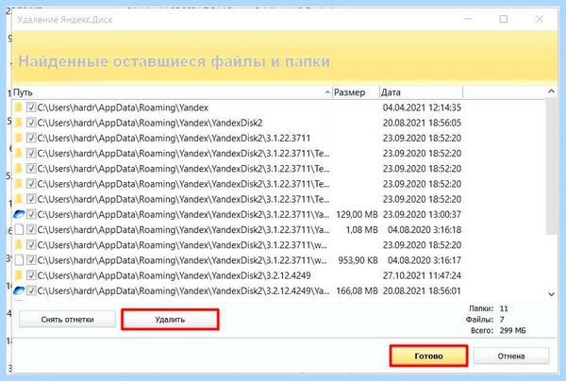Uncheck the checkbox beside the path ending in YandexDisk2

click(31, 123)
